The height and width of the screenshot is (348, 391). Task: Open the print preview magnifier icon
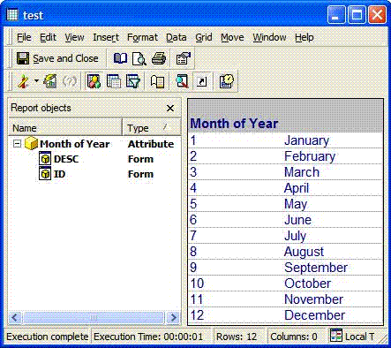coord(139,58)
